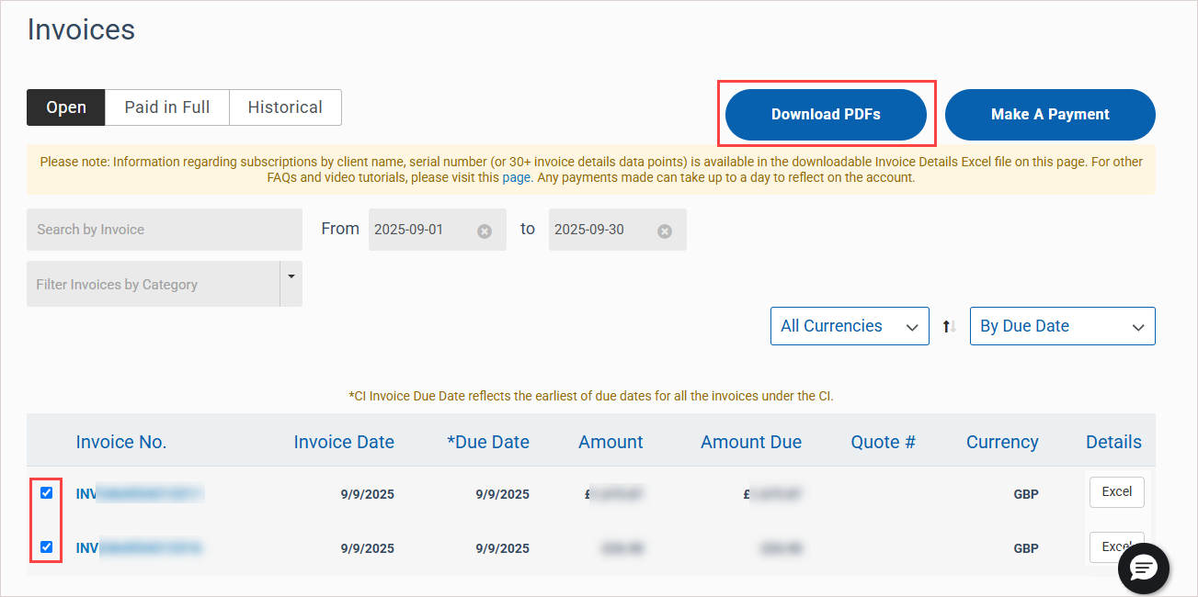This screenshot has height=597, width=1198.
Task: Toggle the sort direction arrows icon
Action: 950,326
